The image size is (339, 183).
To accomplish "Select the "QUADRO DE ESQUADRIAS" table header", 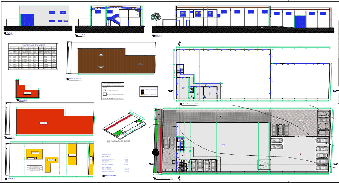I will 33,45.
